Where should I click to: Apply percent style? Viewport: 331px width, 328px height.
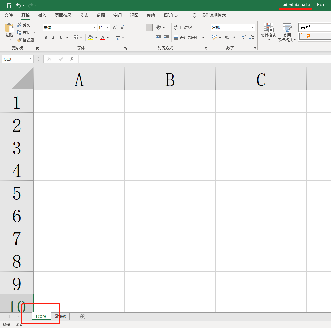click(x=227, y=38)
